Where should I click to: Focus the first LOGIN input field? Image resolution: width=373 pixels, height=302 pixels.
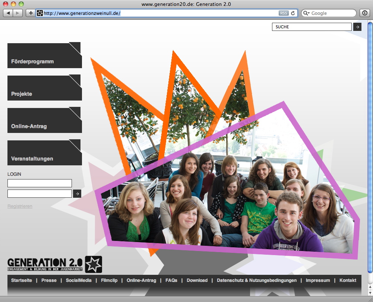(39, 183)
